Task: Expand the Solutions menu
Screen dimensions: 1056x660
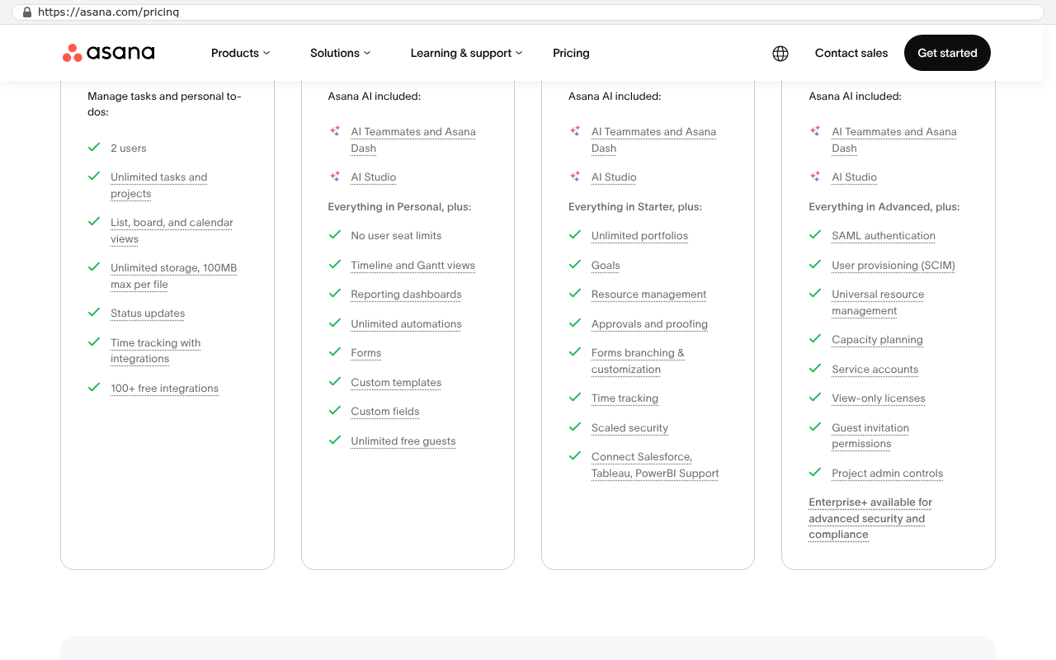Action: (340, 53)
